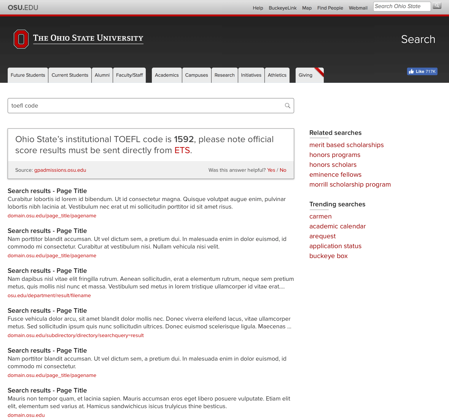Select the Initiatives tab
This screenshot has width=449, height=418.
(x=251, y=75)
